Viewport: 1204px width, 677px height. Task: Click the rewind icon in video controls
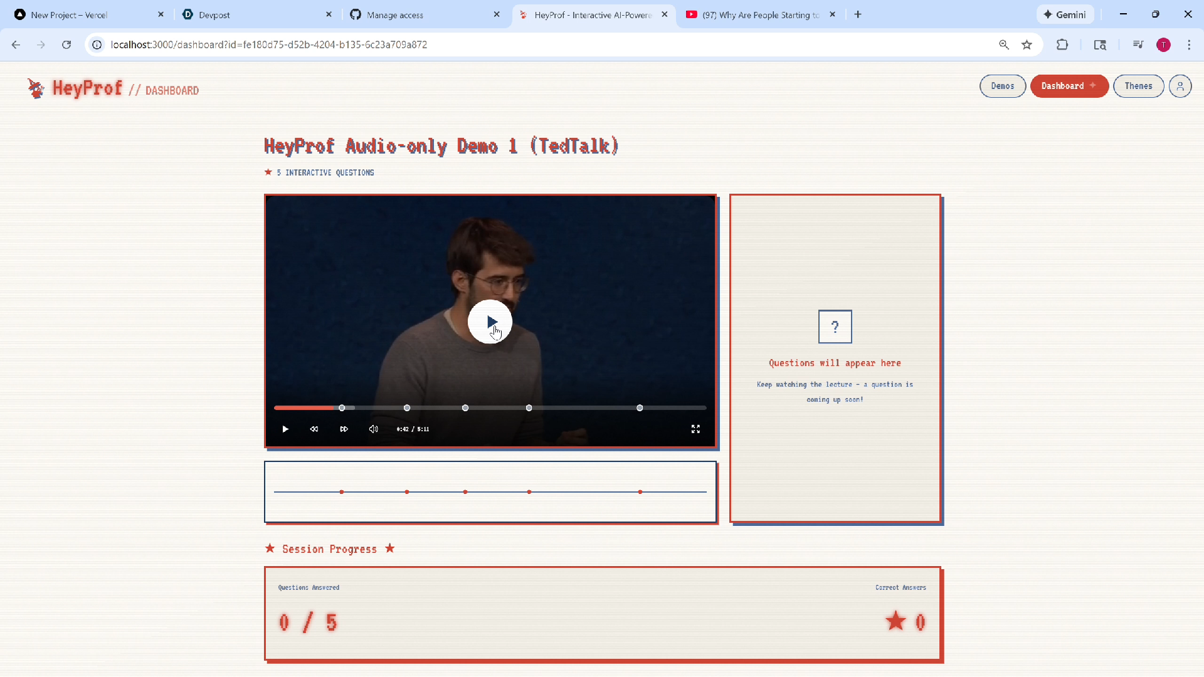[314, 429]
